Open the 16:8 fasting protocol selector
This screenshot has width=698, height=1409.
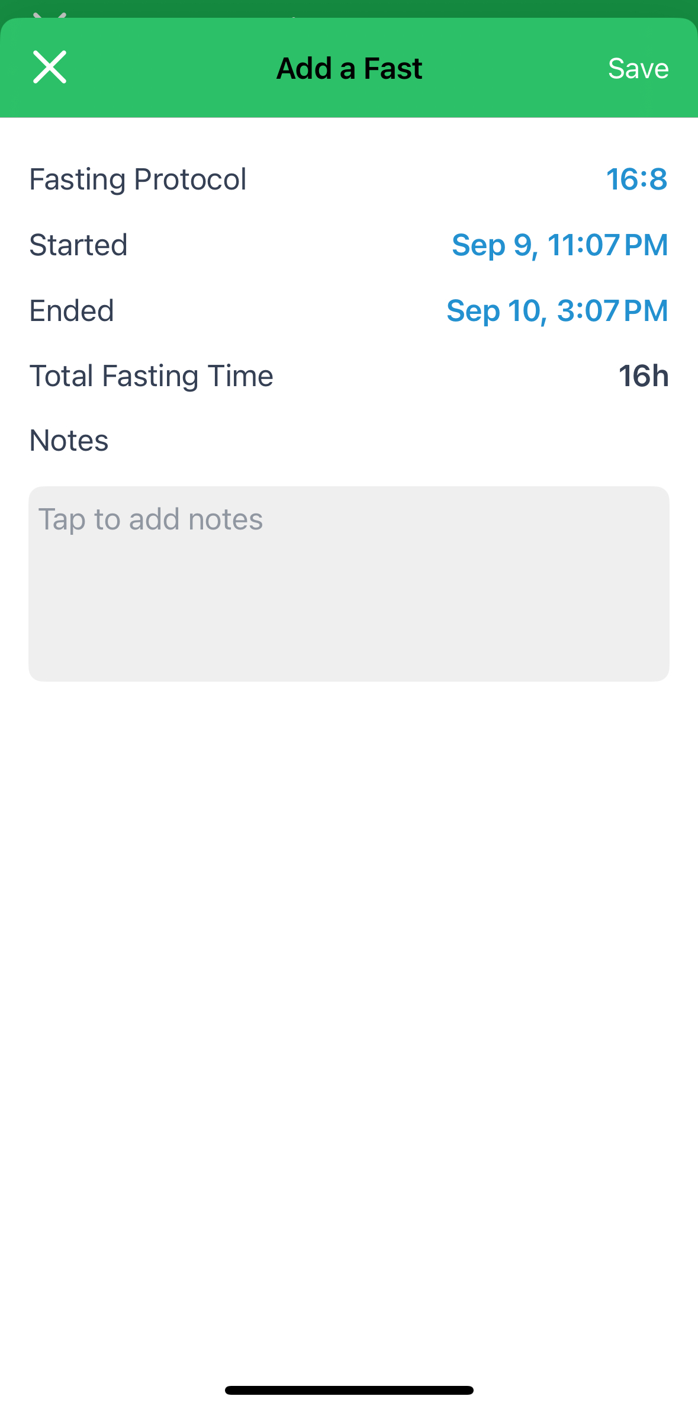point(636,179)
